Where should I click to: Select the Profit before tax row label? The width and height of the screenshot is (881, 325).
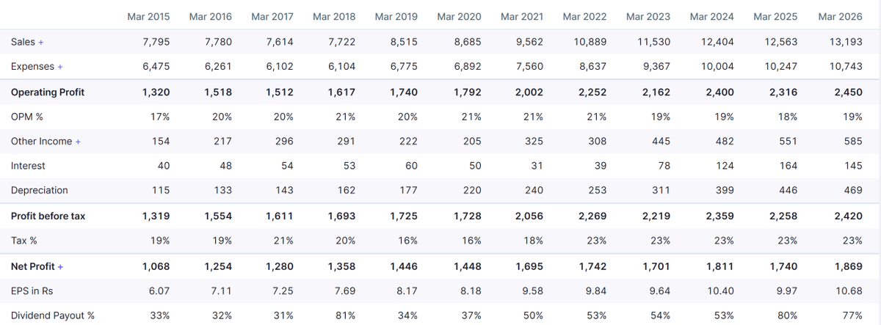pos(49,216)
